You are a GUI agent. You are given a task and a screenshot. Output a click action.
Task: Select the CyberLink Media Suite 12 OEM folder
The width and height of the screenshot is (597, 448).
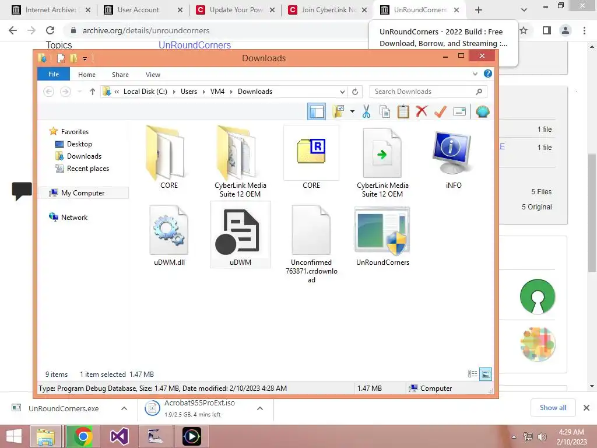[x=240, y=162]
